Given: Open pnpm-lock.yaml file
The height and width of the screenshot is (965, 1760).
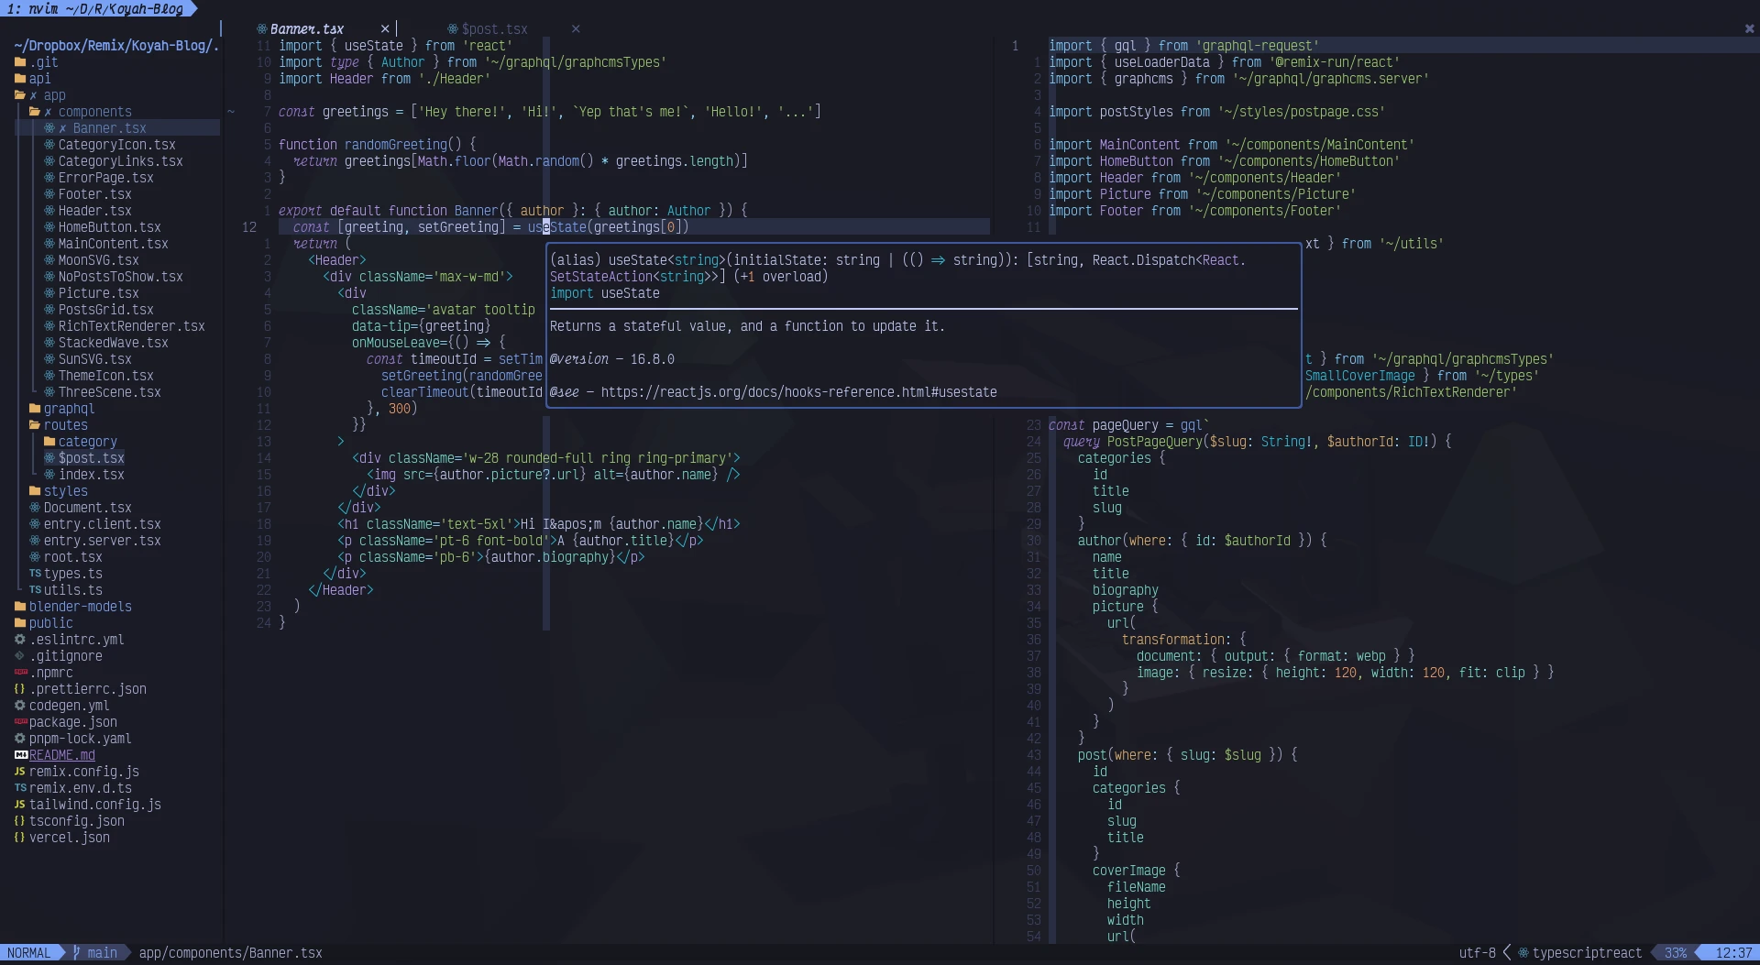Looking at the screenshot, I should click(x=80, y=739).
